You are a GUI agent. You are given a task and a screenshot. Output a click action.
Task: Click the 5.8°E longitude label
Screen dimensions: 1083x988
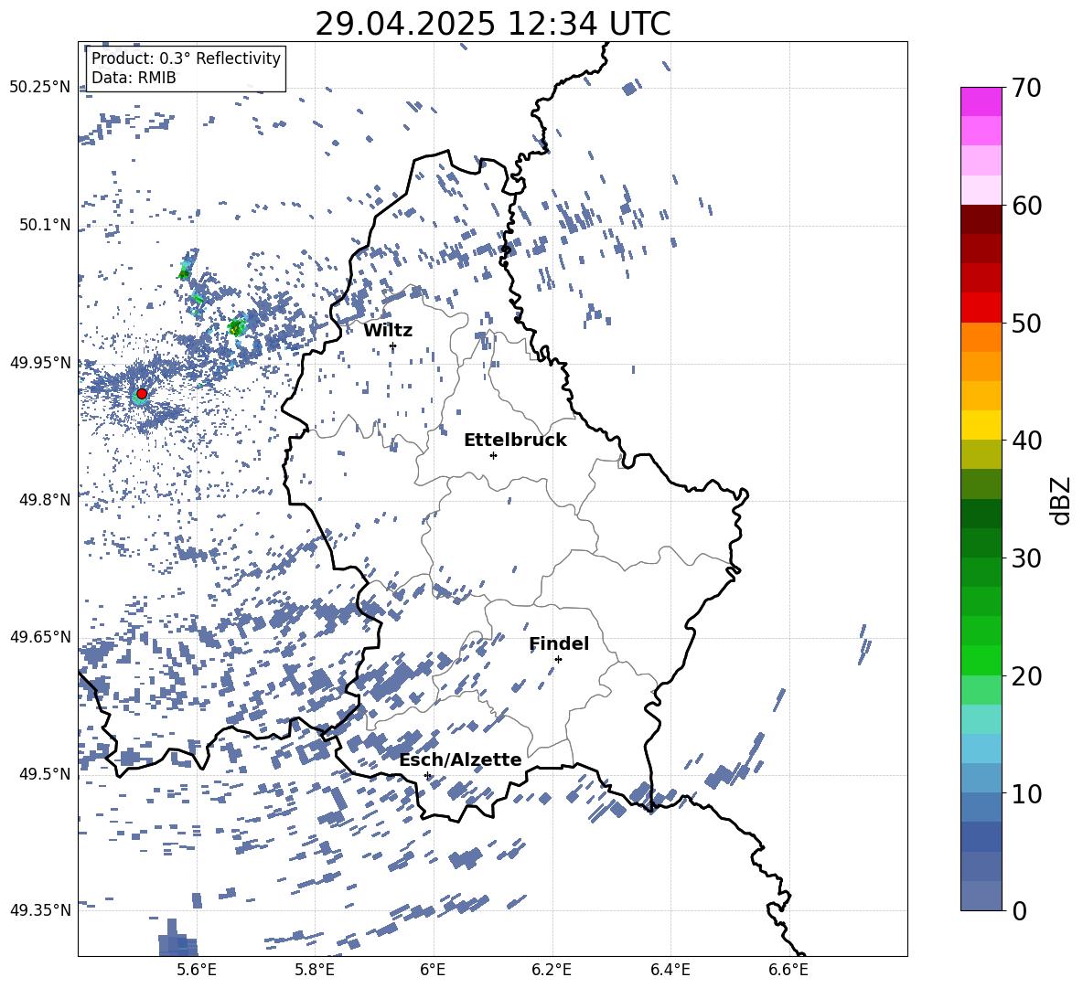(x=315, y=970)
